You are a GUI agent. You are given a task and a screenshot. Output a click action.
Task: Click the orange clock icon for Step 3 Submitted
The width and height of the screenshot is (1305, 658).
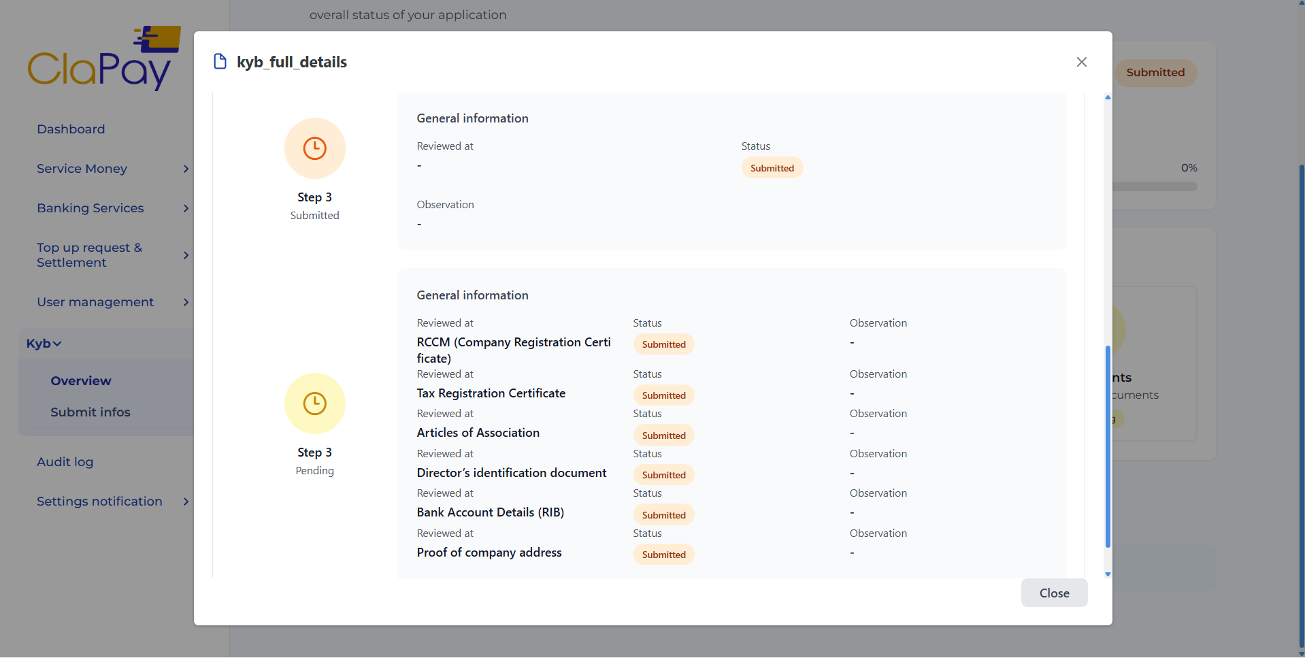tap(314, 148)
